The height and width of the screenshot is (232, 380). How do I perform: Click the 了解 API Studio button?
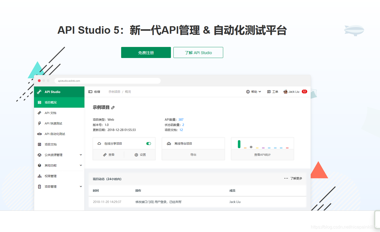(198, 52)
